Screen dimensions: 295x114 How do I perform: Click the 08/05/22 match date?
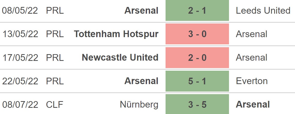[20, 11]
